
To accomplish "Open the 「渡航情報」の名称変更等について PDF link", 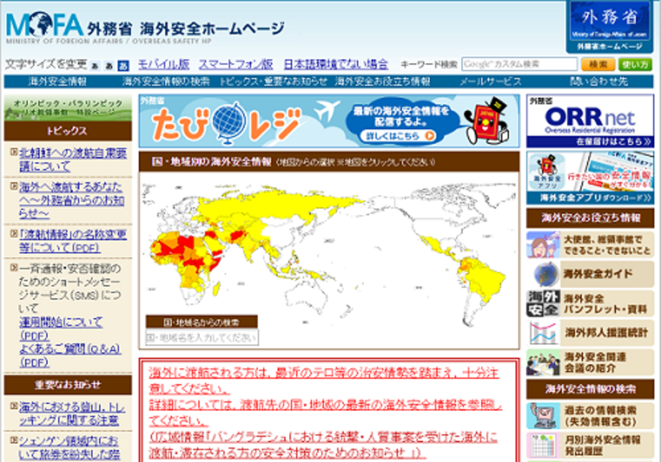I will point(73,241).
